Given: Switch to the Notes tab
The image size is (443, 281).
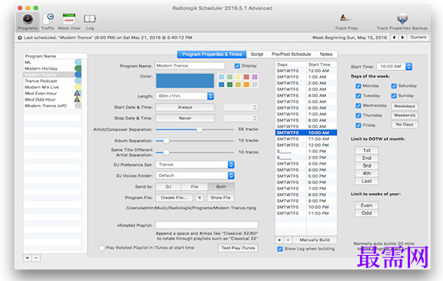Looking at the screenshot, I should point(326,54).
